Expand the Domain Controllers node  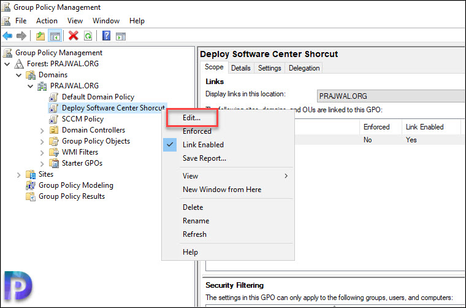tap(42, 130)
